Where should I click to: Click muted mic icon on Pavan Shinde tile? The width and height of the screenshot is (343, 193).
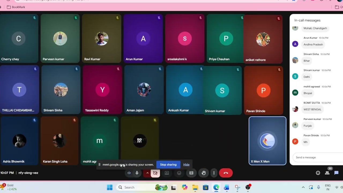click(279, 70)
